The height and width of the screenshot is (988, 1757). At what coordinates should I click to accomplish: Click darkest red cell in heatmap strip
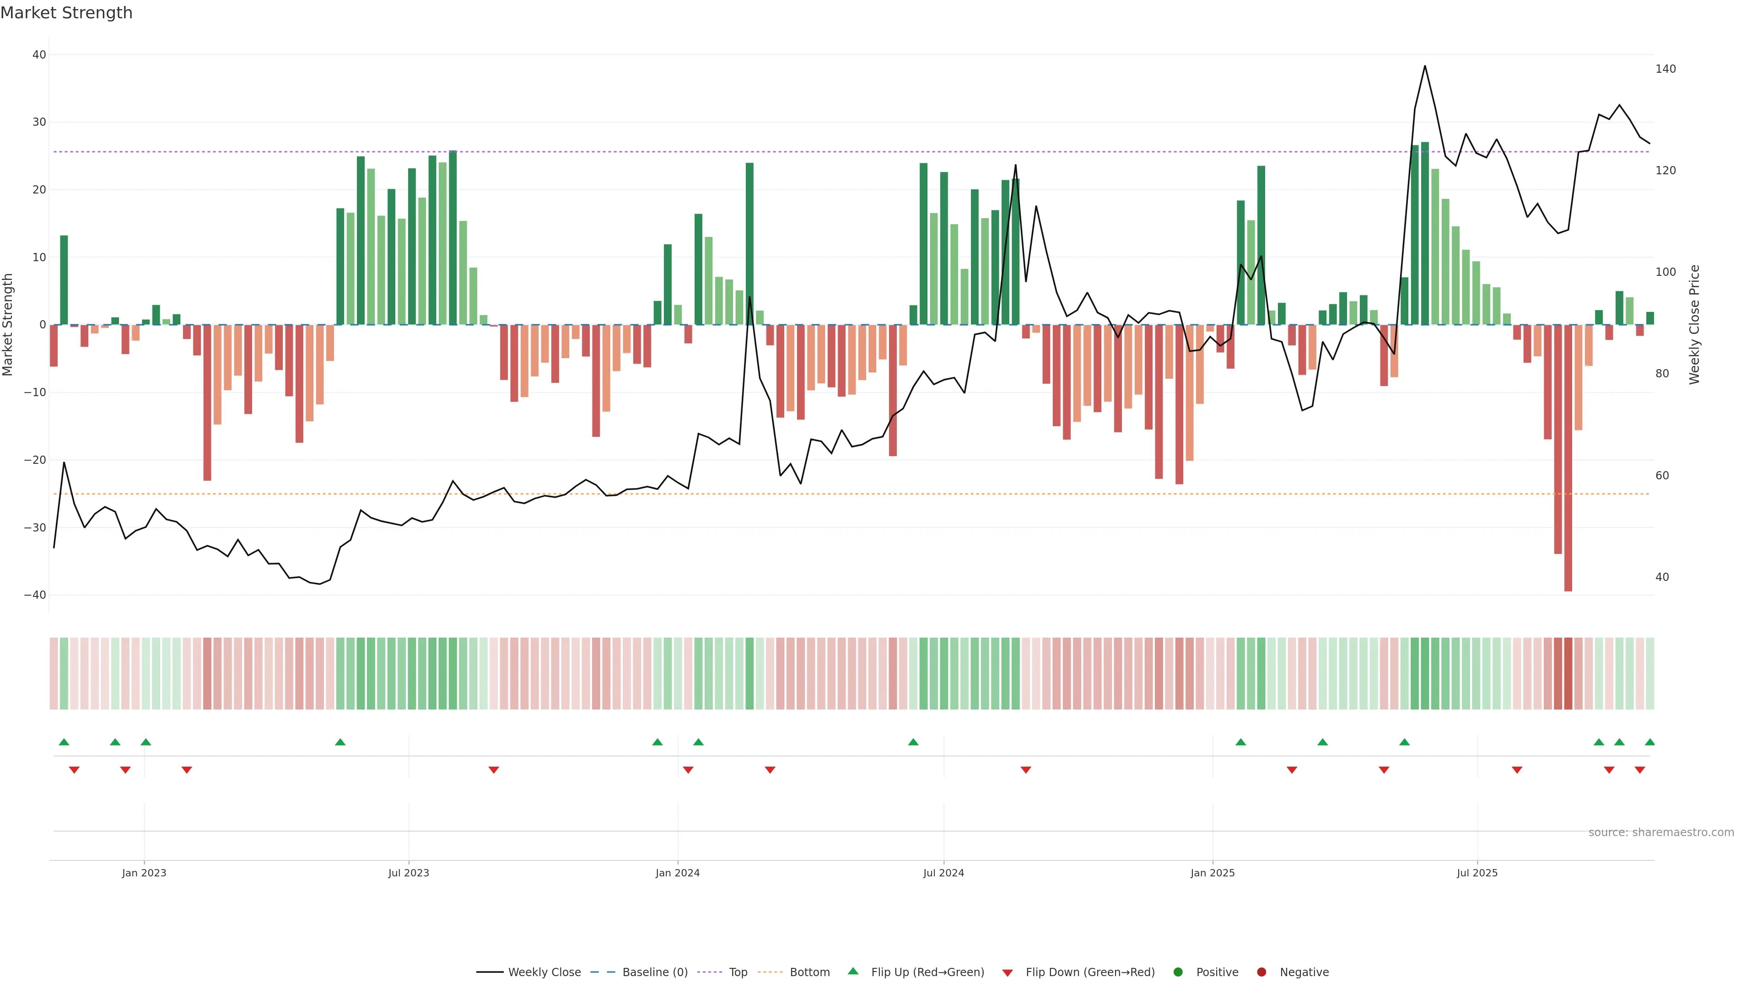pos(1568,674)
